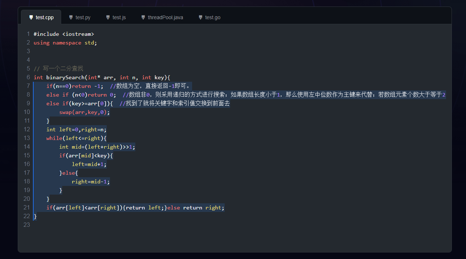Image resolution: width=466 pixels, height=259 pixels.
Task: Click 'else if (n<0)return 0;' code
Action: pyautogui.click(x=81, y=95)
